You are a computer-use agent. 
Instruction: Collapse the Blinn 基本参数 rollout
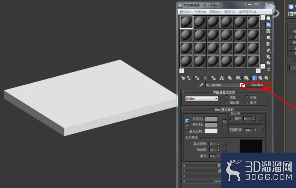click(x=224, y=110)
